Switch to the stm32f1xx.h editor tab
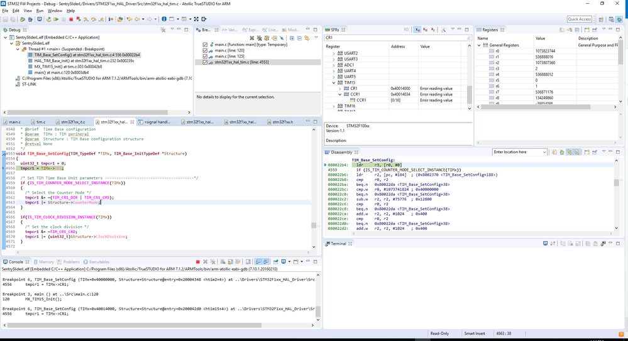This screenshot has width=628, height=341. (282, 122)
